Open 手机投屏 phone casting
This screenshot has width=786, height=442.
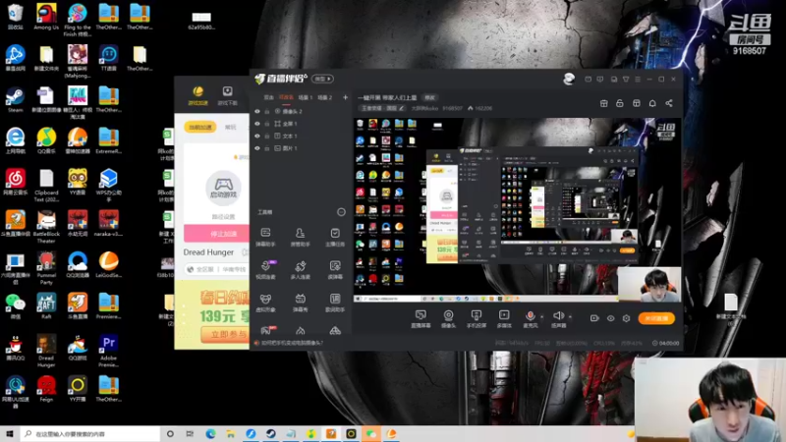[477, 318]
